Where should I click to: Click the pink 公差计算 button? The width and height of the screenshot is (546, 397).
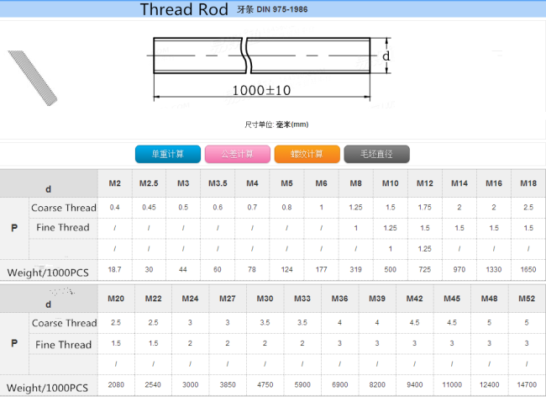pyautogui.click(x=238, y=154)
